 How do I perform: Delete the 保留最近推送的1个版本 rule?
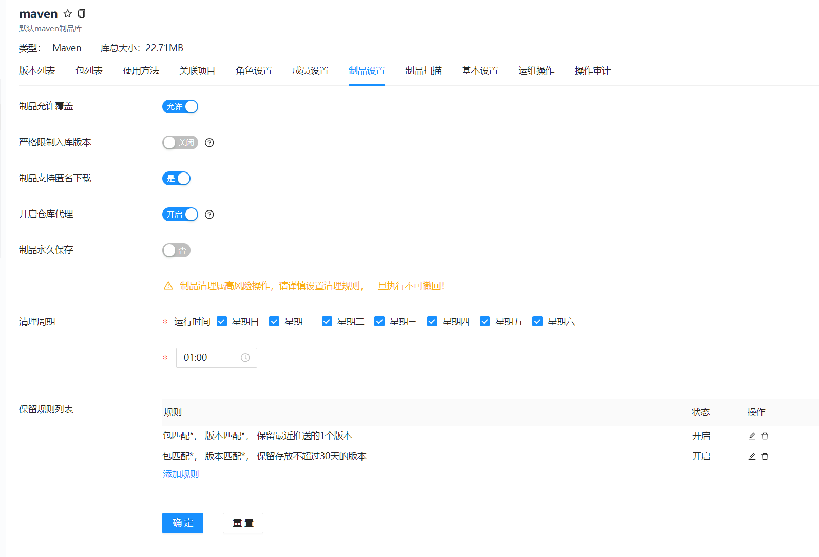765,436
